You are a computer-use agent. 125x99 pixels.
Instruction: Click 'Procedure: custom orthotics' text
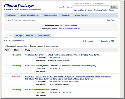tap(58, 61)
